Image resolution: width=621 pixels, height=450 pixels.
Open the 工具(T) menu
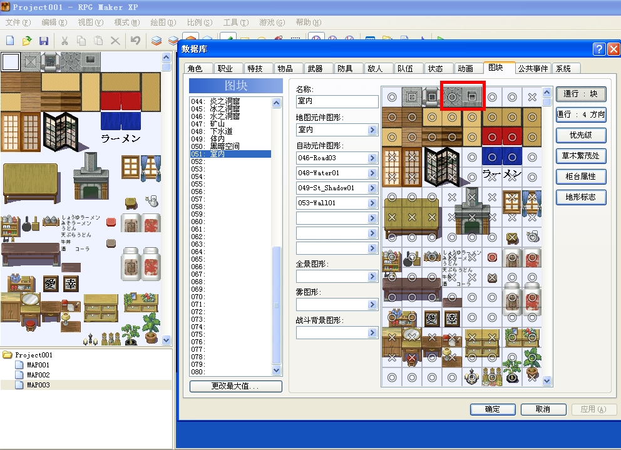(x=236, y=23)
